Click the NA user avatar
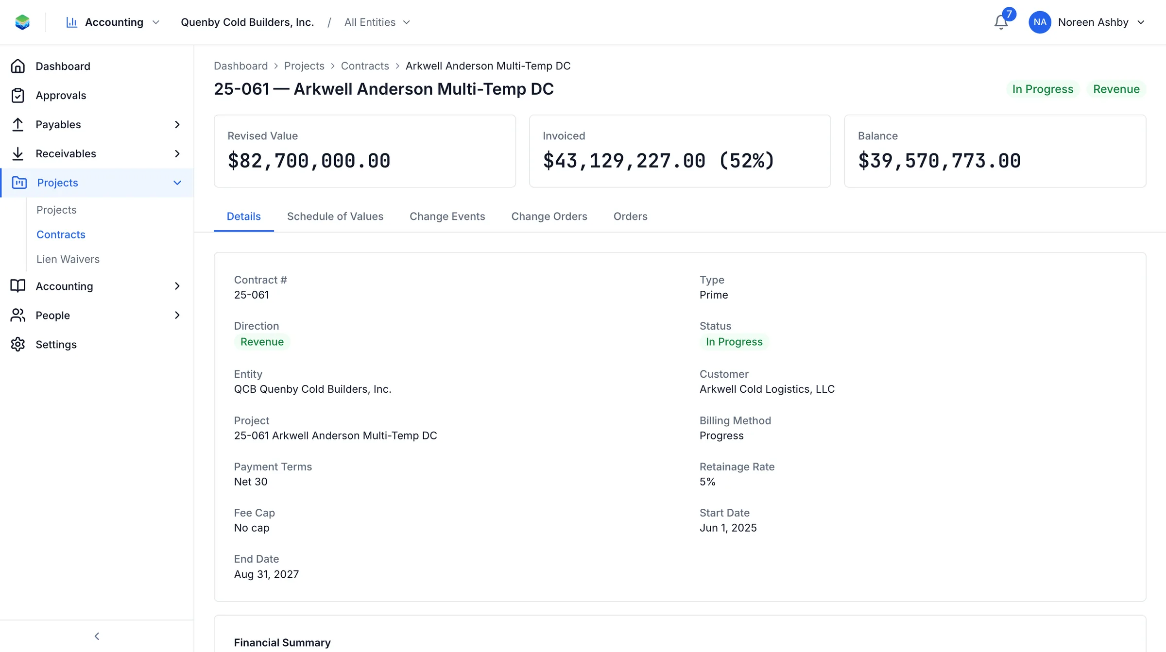The width and height of the screenshot is (1166, 652). [x=1040, y=22]
